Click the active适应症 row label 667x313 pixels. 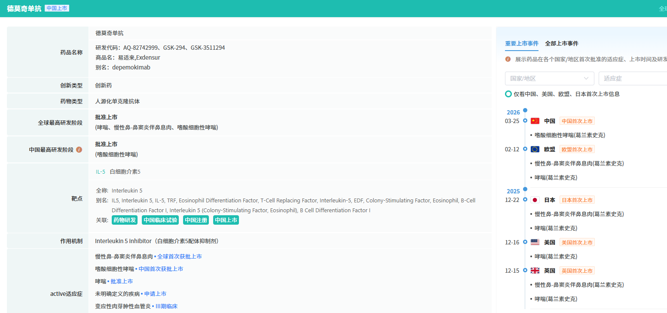point(66,294)
